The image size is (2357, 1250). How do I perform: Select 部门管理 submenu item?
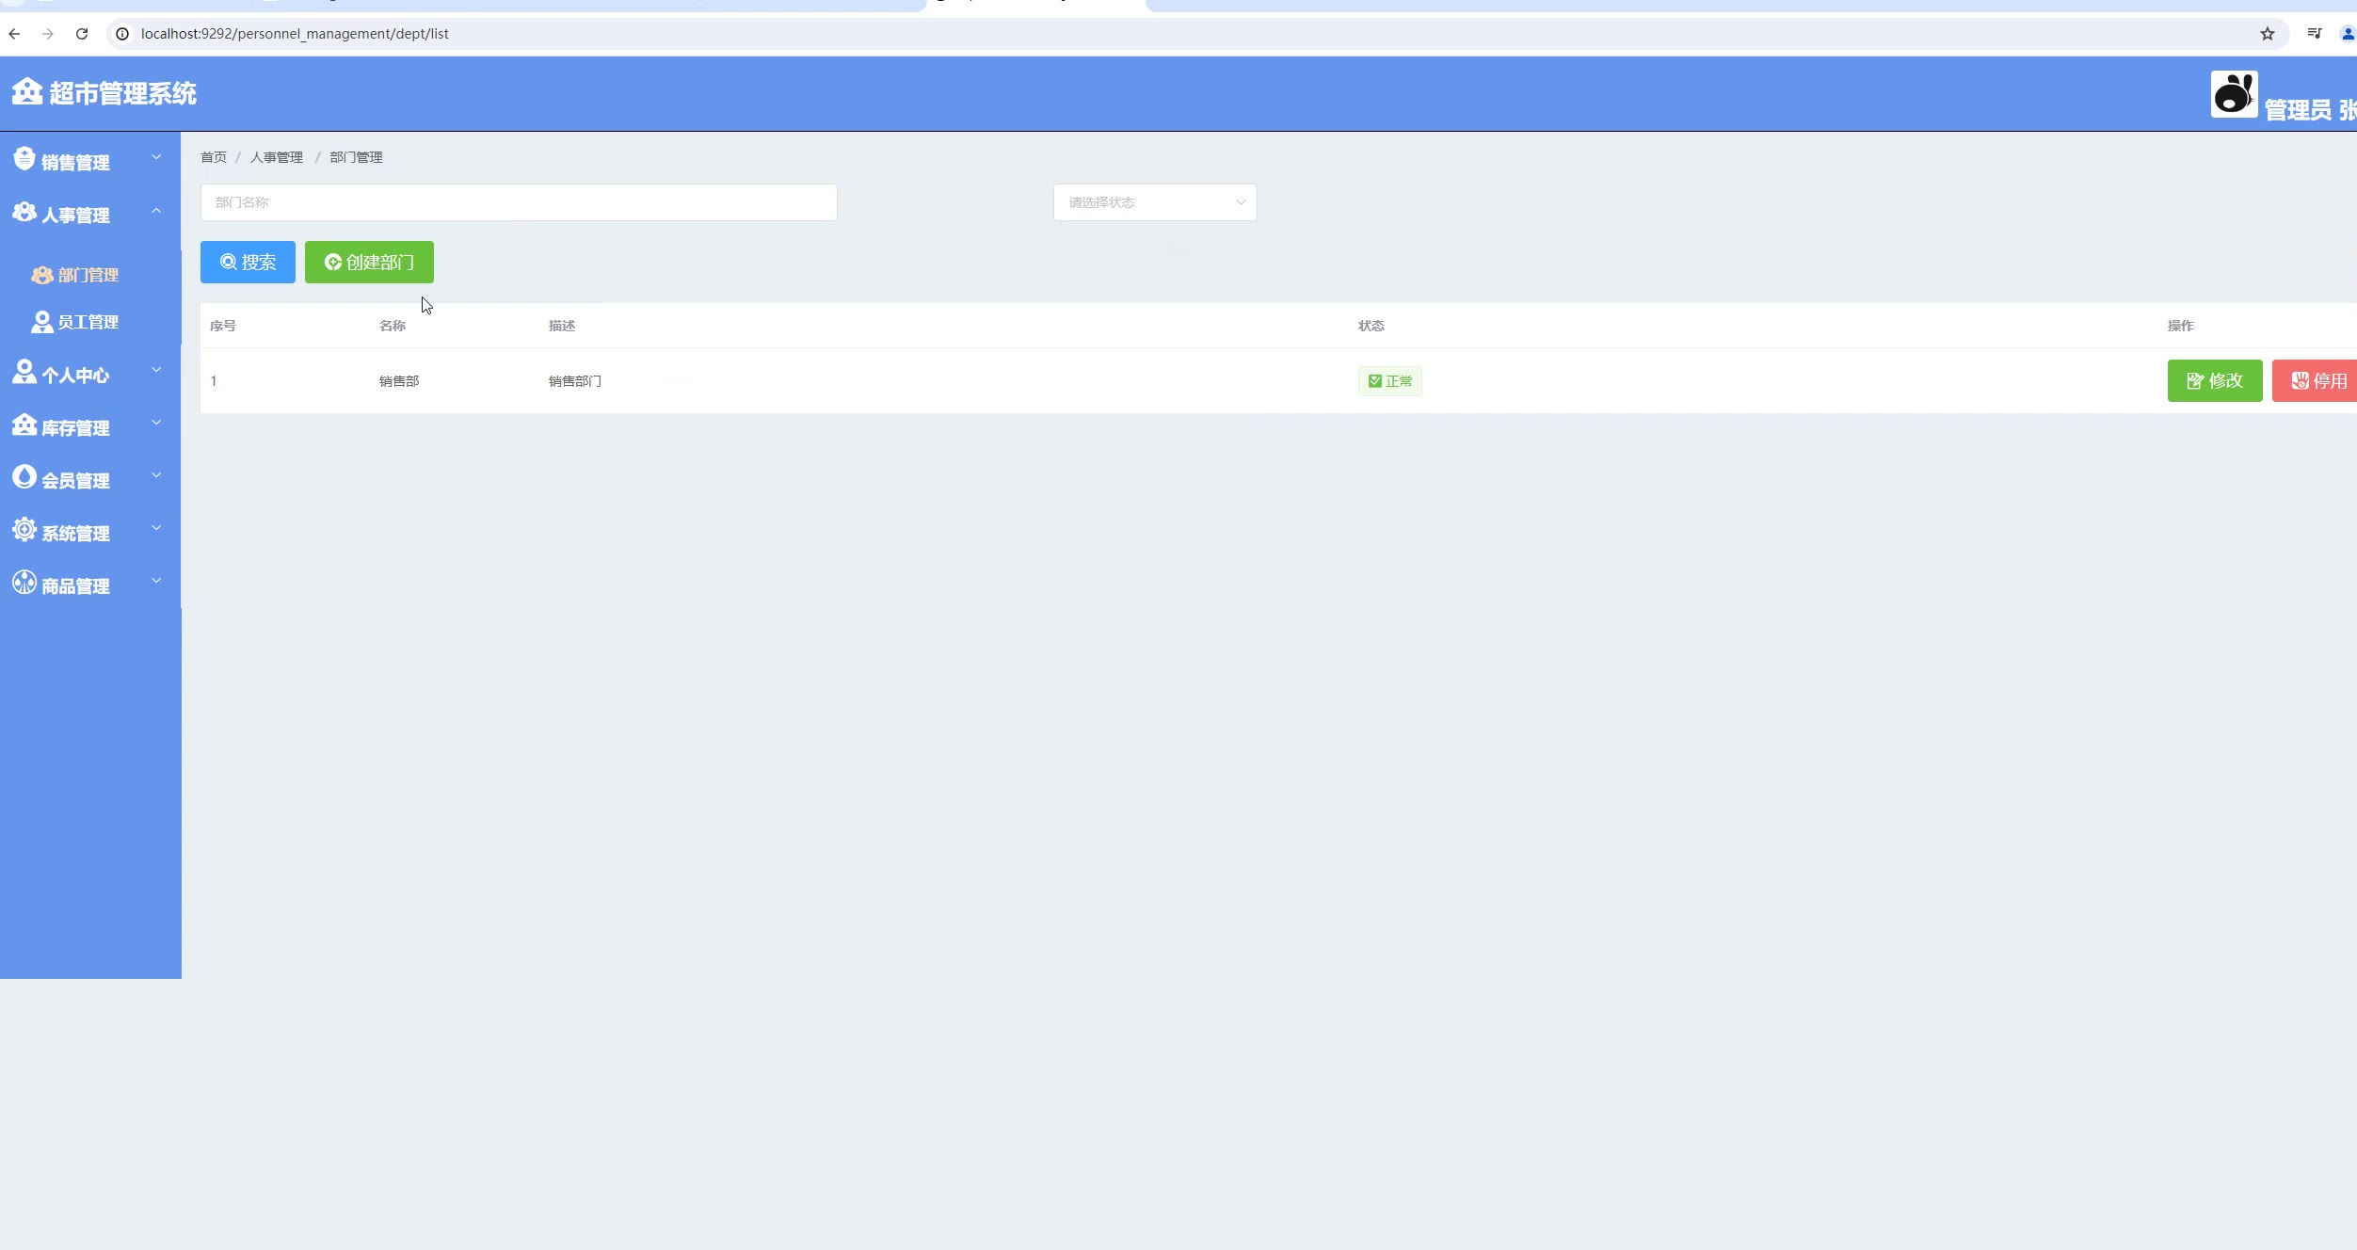(87, 275)
